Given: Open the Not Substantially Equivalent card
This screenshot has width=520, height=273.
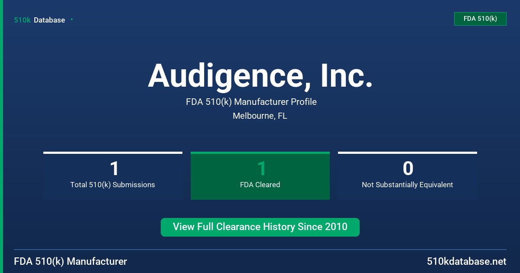Looking at the screenshot, I should [407, 175].
